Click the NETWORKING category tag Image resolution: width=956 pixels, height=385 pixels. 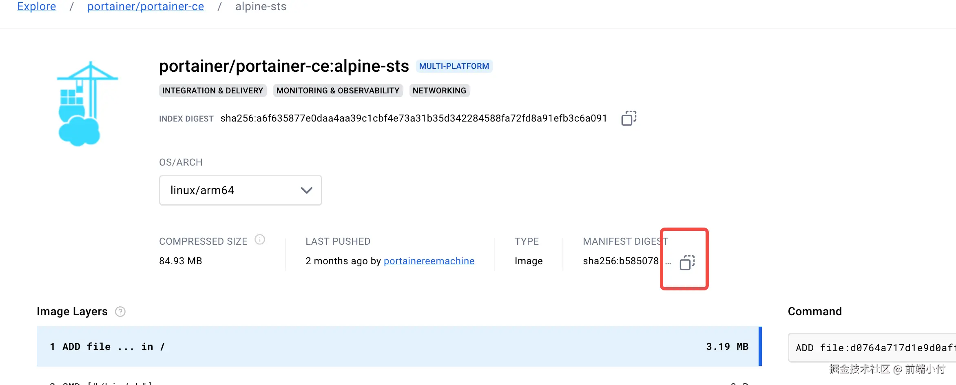point(439,91)
